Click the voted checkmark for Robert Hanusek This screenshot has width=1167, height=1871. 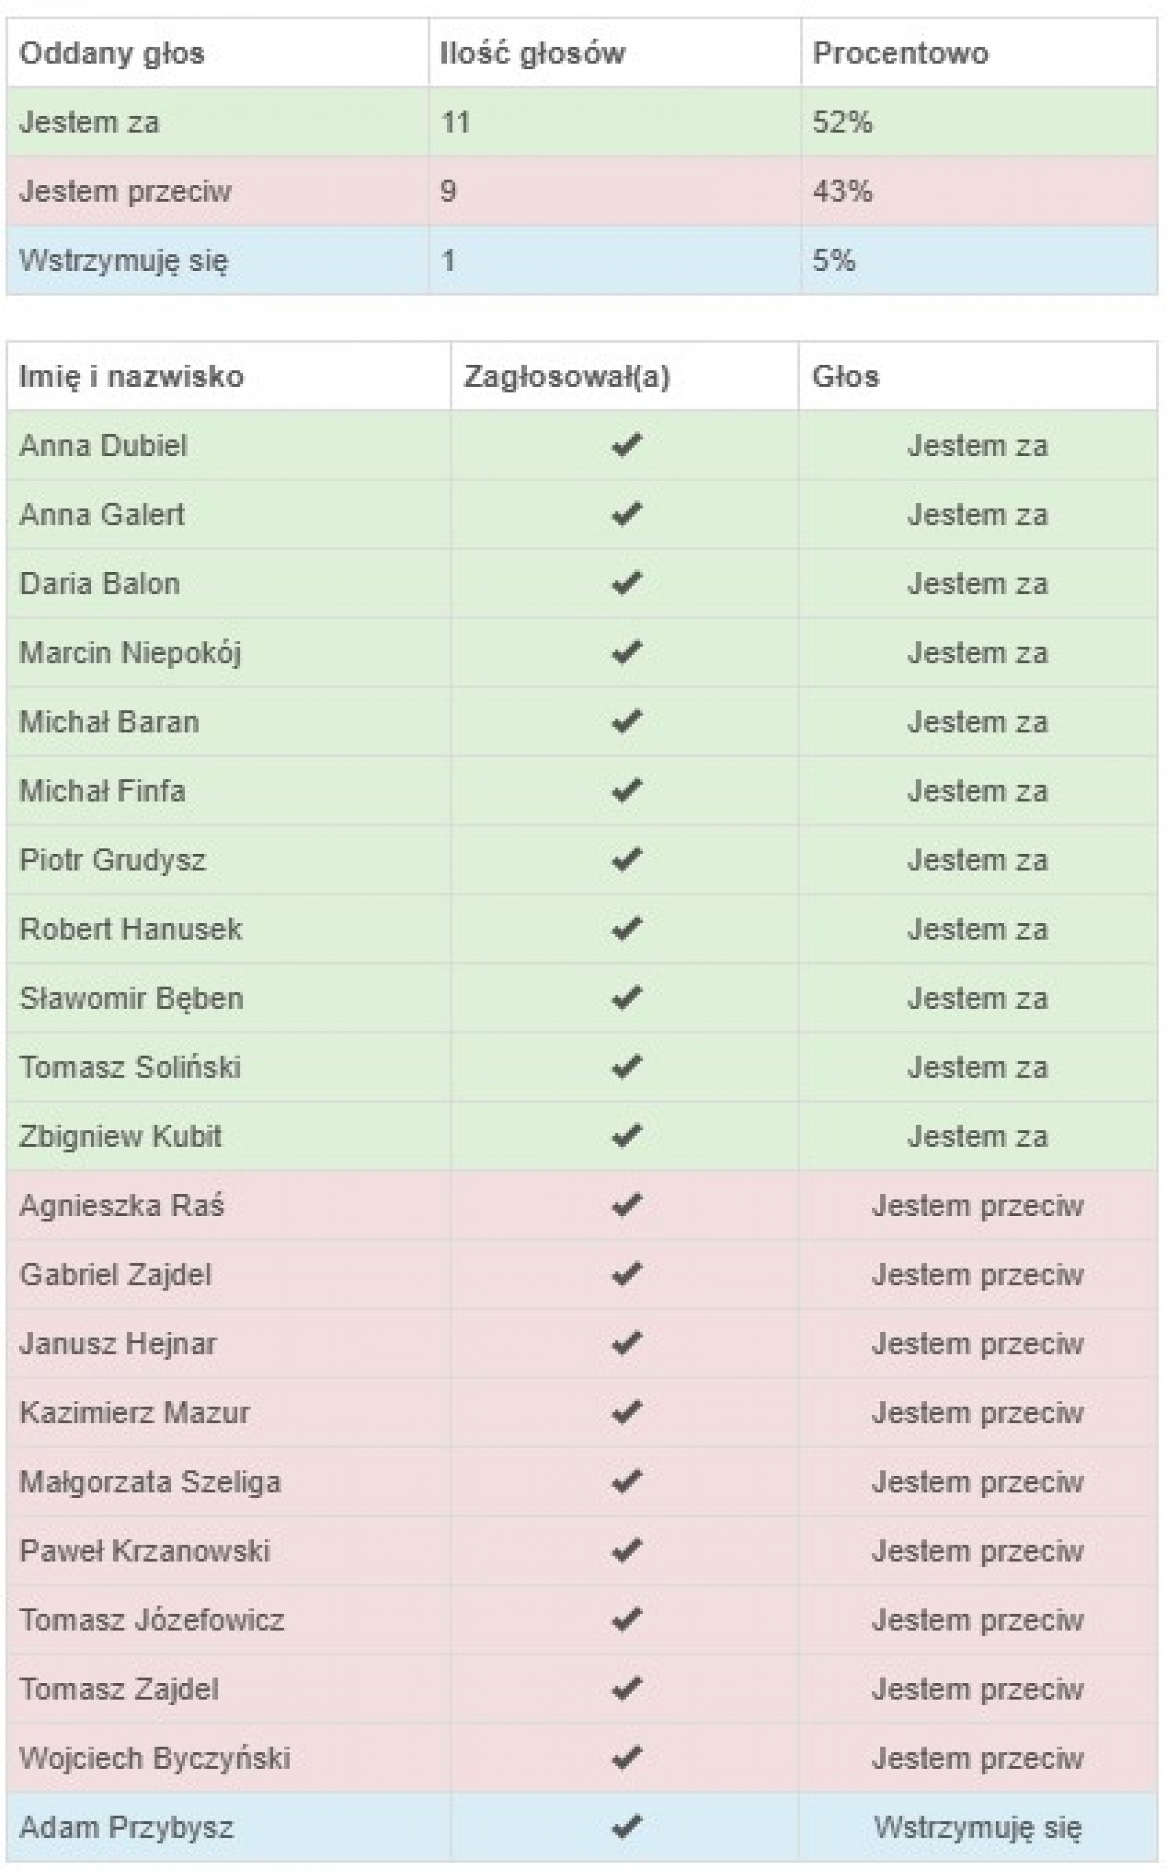click(626, 929)
